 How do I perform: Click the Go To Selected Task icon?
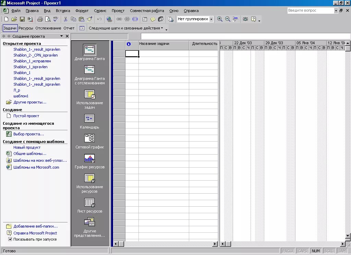click(x=235, y=19)
